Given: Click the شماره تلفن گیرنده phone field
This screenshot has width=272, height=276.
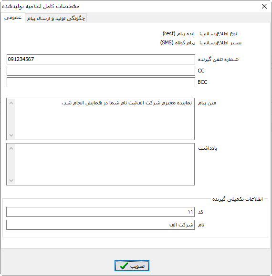Looking at the screenshot, I should pos(101,59).
